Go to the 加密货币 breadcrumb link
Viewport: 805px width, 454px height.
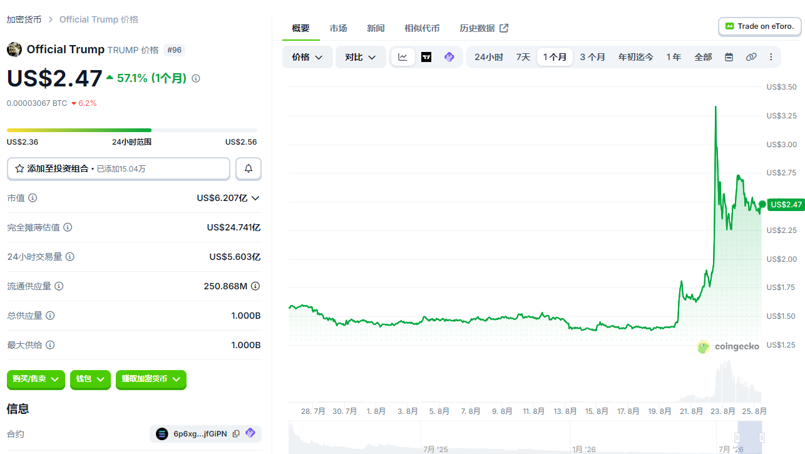pyautogui.click(x=24, y=19)
